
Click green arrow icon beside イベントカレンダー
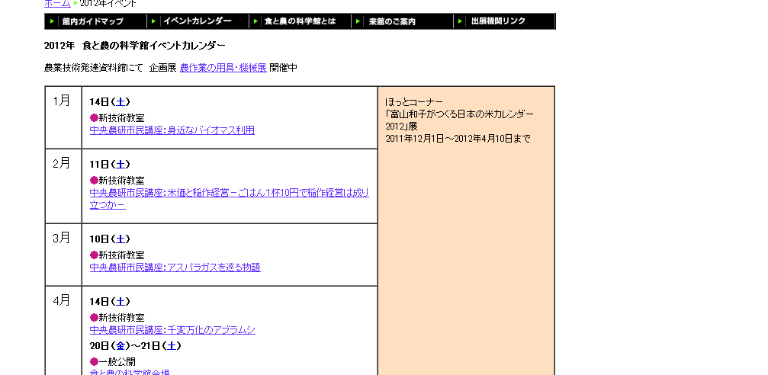[x=154, y=21]
